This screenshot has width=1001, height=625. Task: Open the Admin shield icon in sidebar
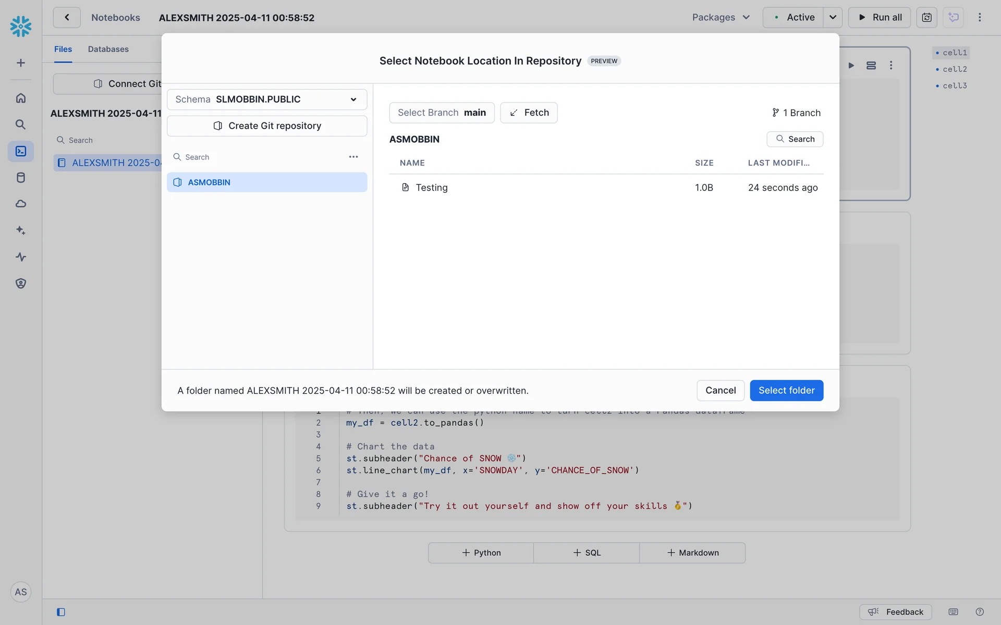tap(21, 283)
